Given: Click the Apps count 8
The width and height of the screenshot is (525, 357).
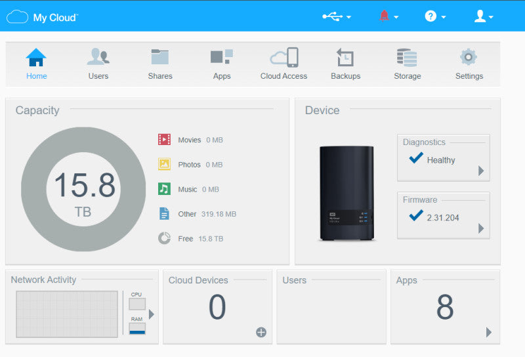Looking at the screenshot, I should pyautogui.click(x=445, y=306).
